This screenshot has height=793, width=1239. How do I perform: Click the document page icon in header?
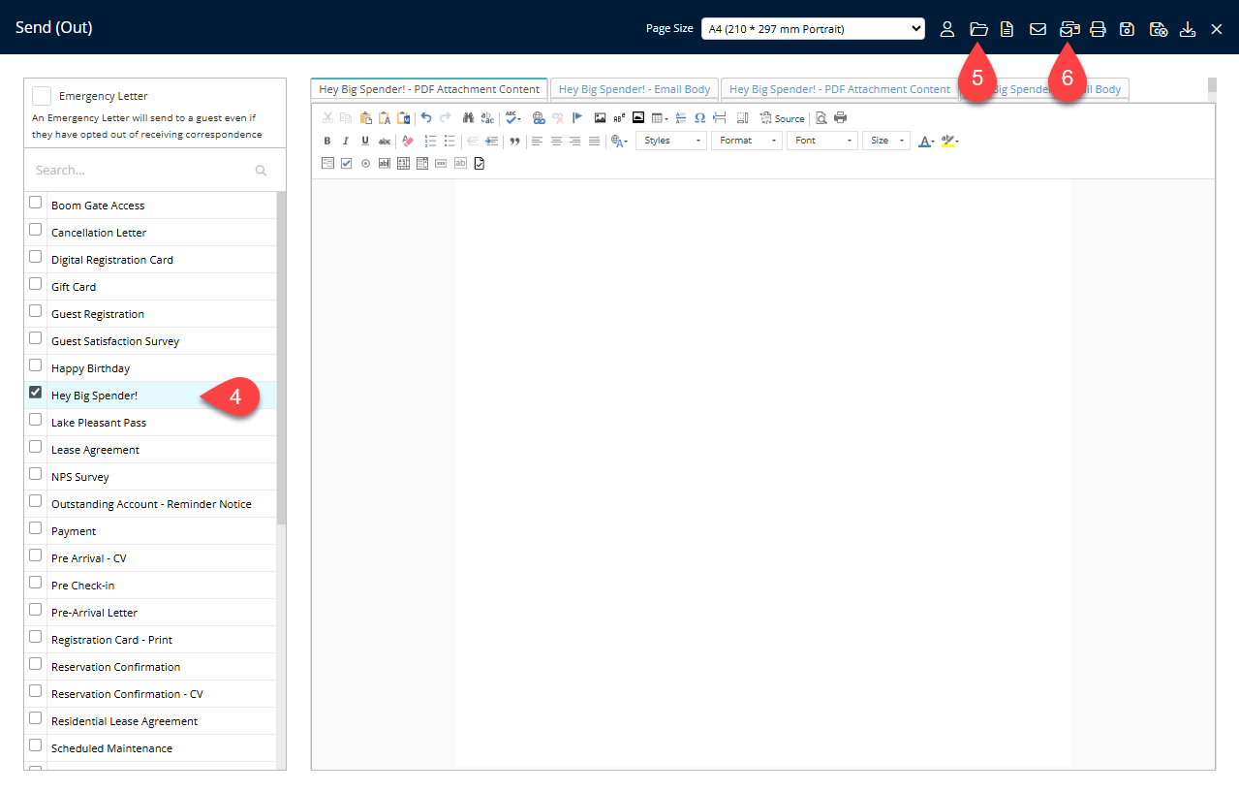coord(1007,29)
